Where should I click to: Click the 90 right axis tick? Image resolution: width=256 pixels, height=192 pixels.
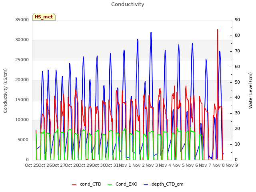[x=237, y=20]
